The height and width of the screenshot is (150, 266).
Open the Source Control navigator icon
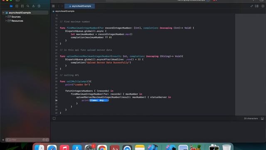(x=17, y=6)
